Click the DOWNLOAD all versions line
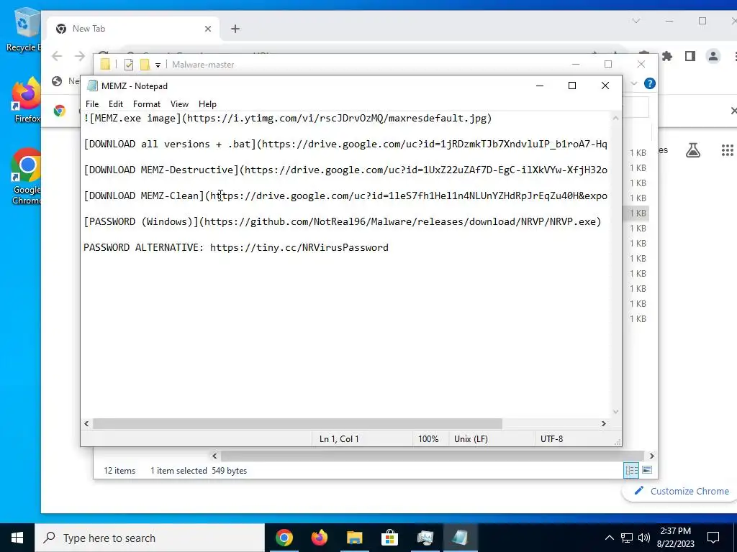This screenshot has height=552, width=737. click(345, 144)
